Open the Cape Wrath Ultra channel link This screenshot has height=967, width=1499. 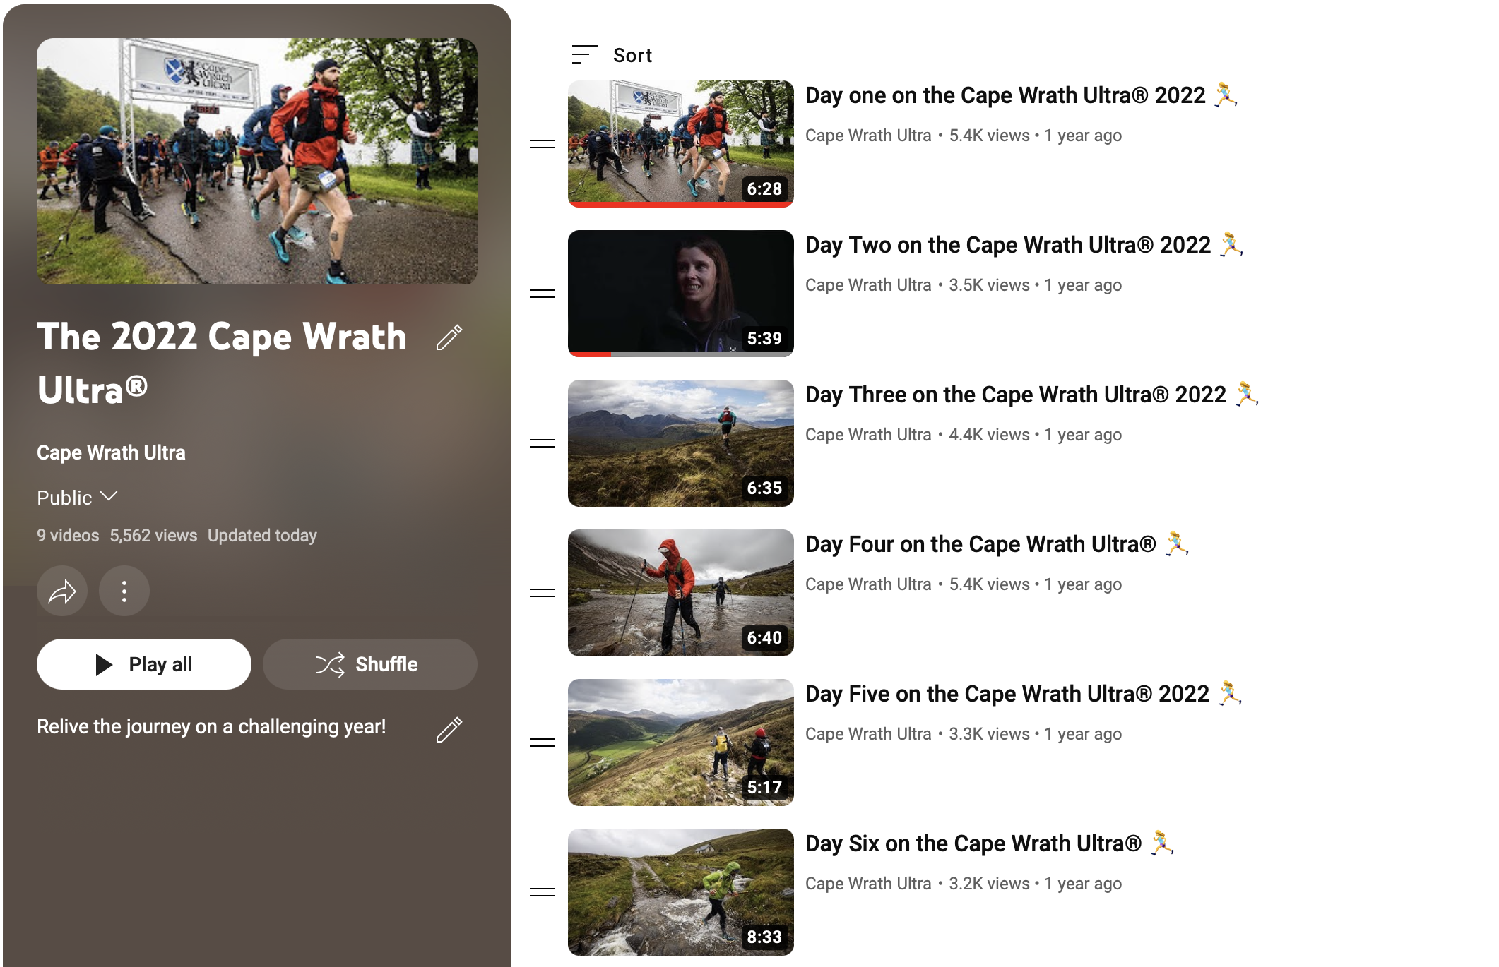111,452
